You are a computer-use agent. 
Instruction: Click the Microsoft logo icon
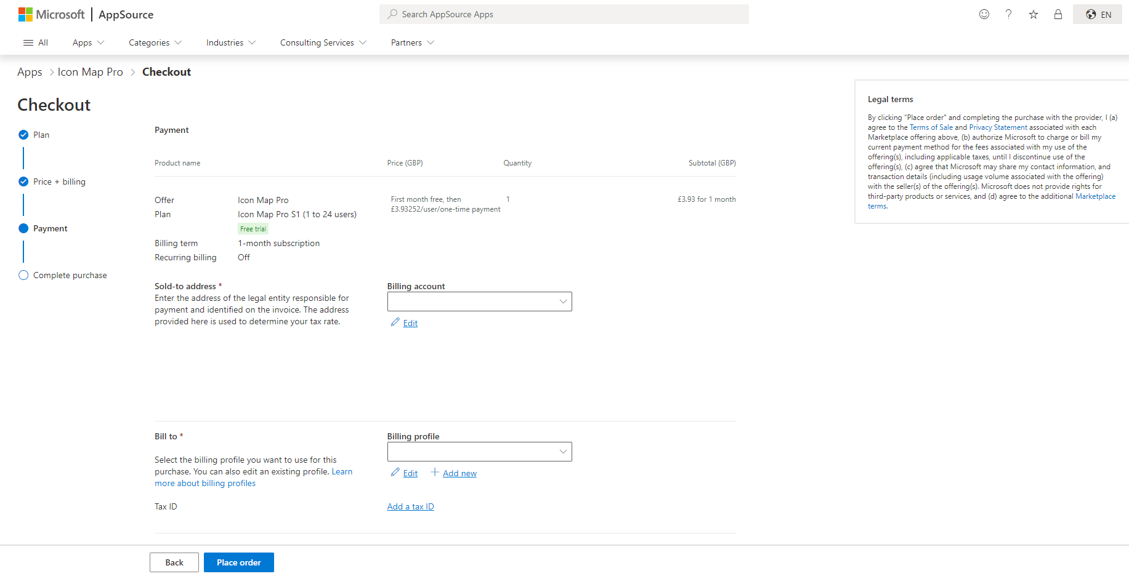pos(25,14)
